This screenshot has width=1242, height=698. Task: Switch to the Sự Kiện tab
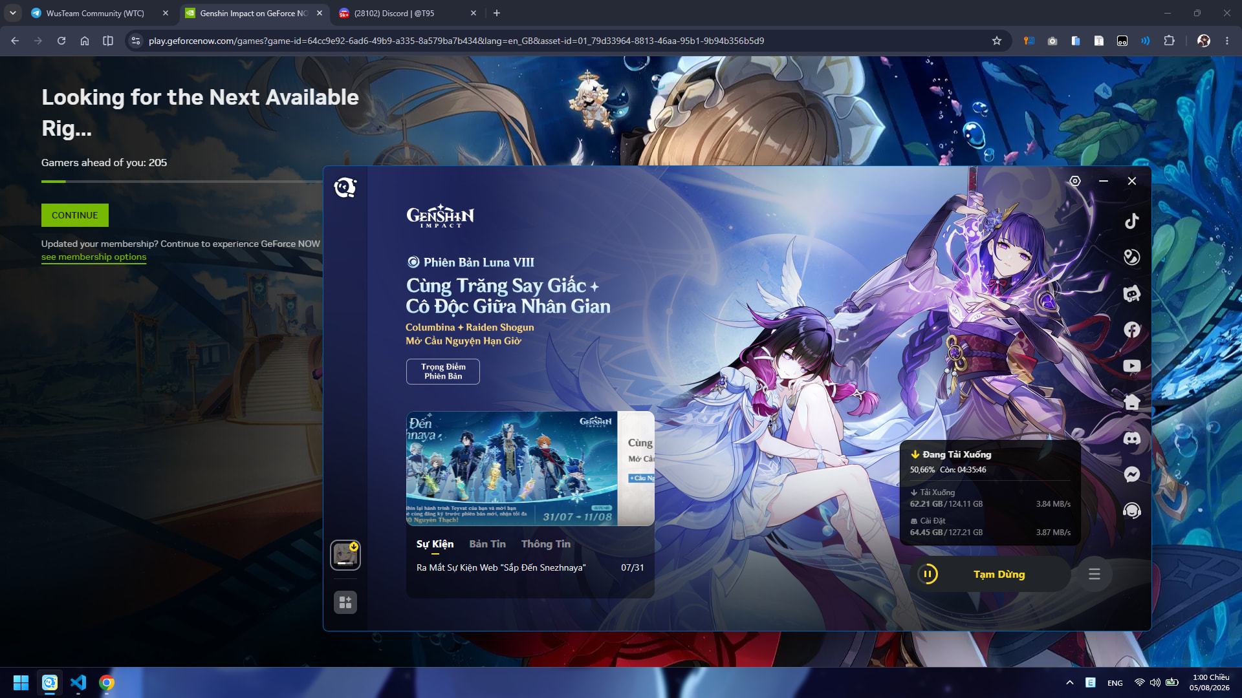tap(435, 544)
